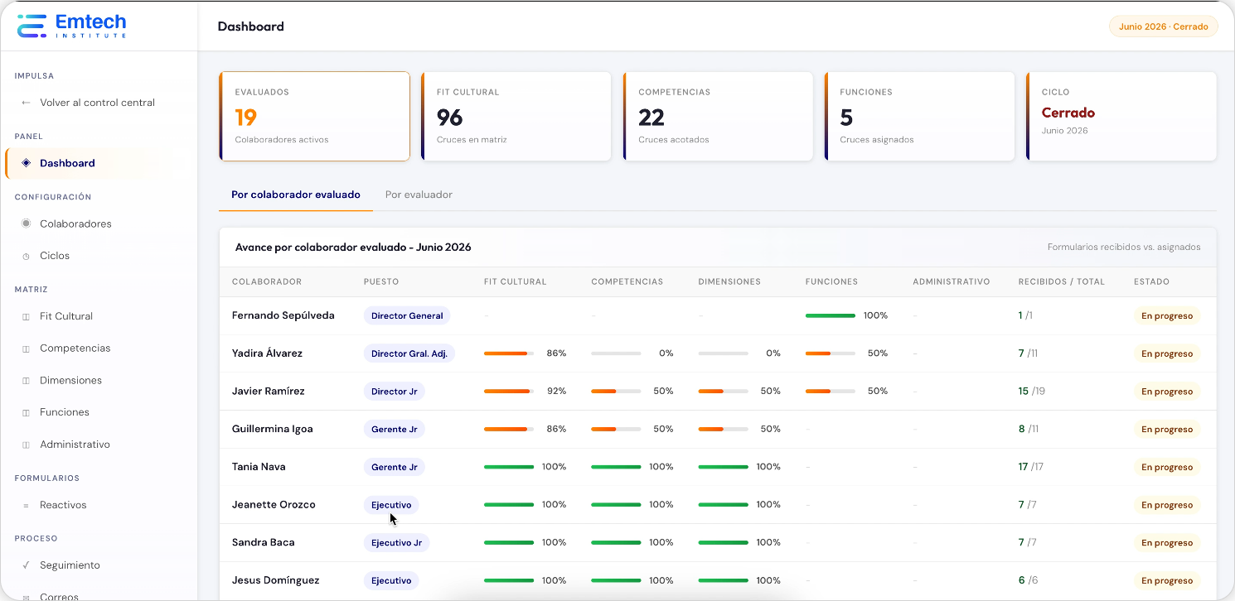Click the Emtech Institute logo
The image size is (1235, 601).
[72, 26]
